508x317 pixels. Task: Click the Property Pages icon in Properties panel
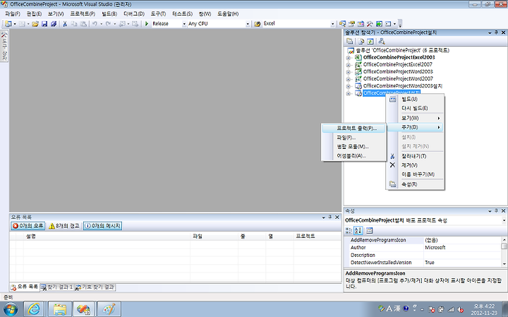click(x=369, y=230)
